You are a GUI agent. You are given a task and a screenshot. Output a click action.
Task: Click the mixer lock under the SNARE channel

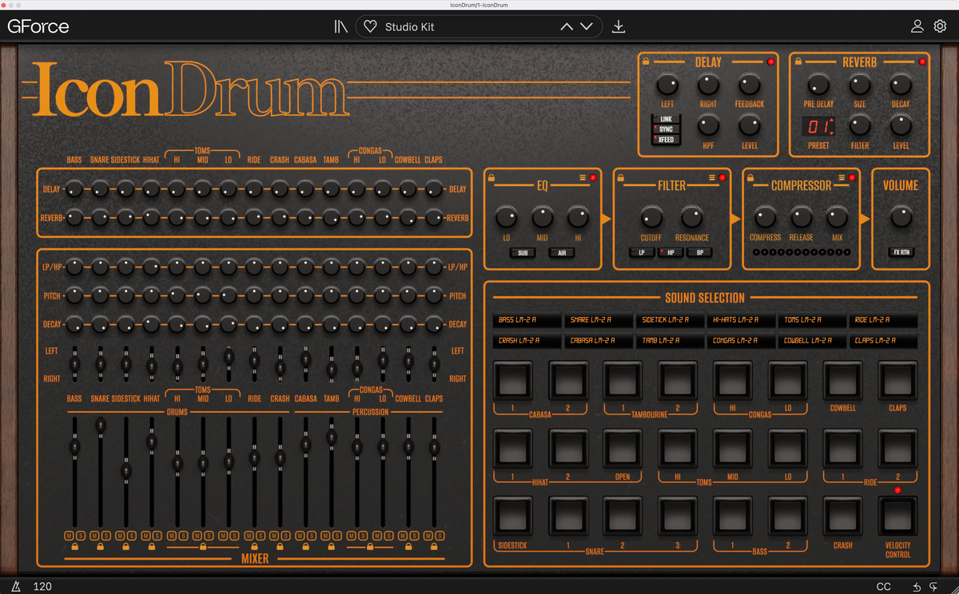pos(100,547)
